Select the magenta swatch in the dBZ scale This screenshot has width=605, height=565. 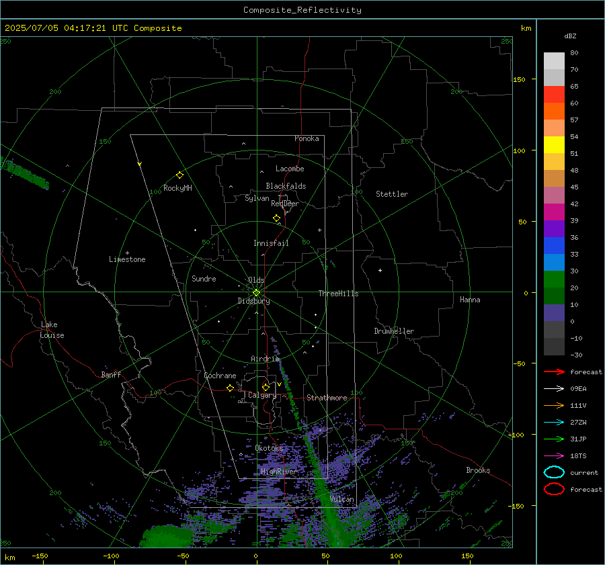[554, 212]
